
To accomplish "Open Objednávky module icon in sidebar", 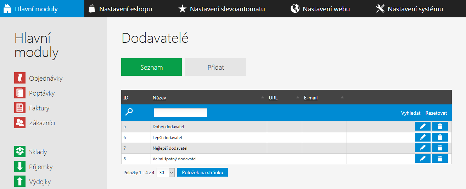I will click(x=20, y=78).
